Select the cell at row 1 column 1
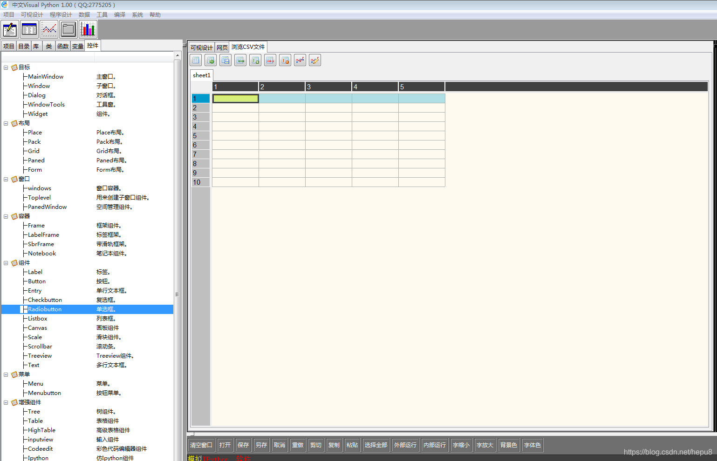The height and width of the screenshot is (461, 717). (x=236, y=99)
